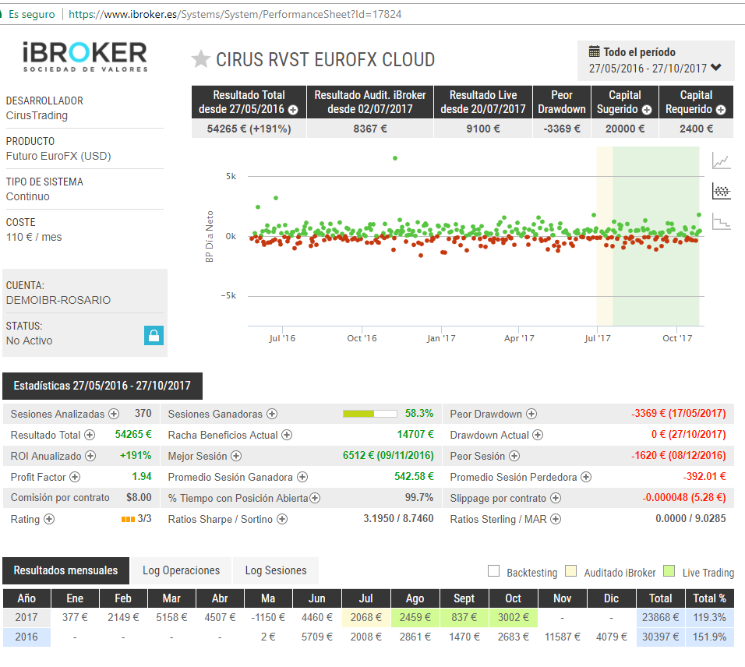The width and height of the screenshot is (745, 667).
Task: Switch to the Log Operaciones tab
Action: [x=181, y=570]
